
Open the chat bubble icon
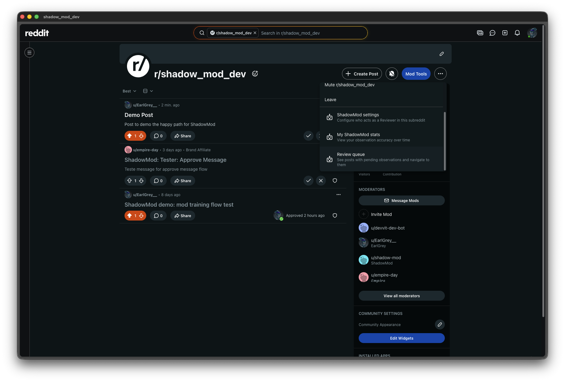click(x=493, y=33)
